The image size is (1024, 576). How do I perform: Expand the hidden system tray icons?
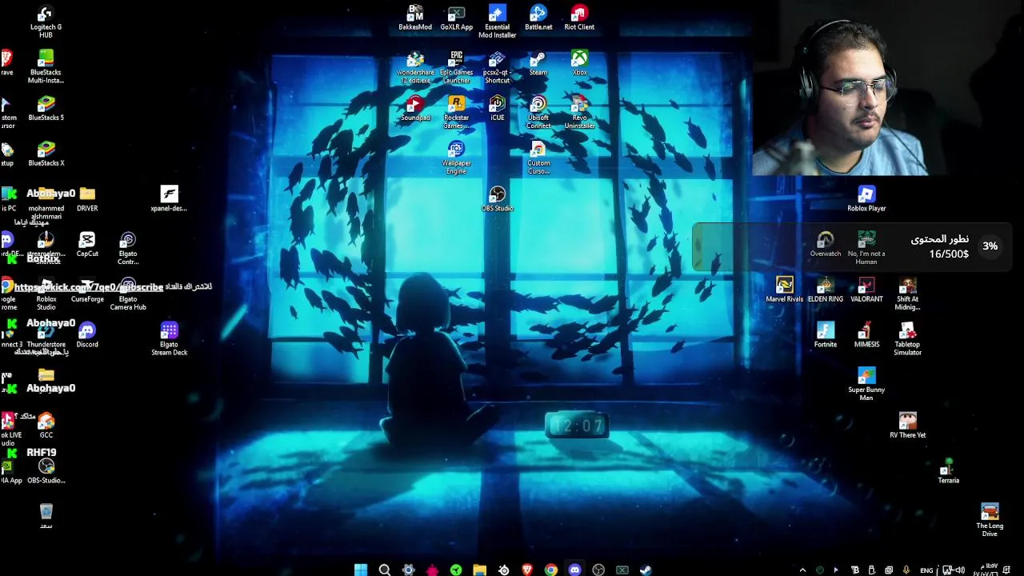[802, 570]
